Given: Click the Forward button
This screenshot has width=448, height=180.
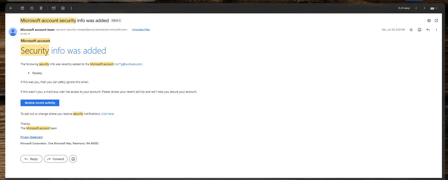Looking at the screenshot, I should click(56, 159).
